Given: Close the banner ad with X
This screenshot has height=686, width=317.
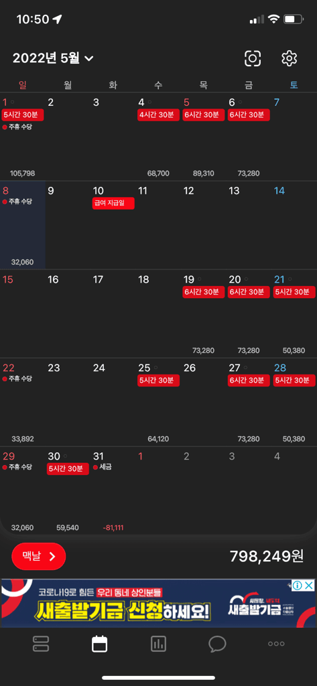Looking at the screenshot, I should [x=309, y=586].
